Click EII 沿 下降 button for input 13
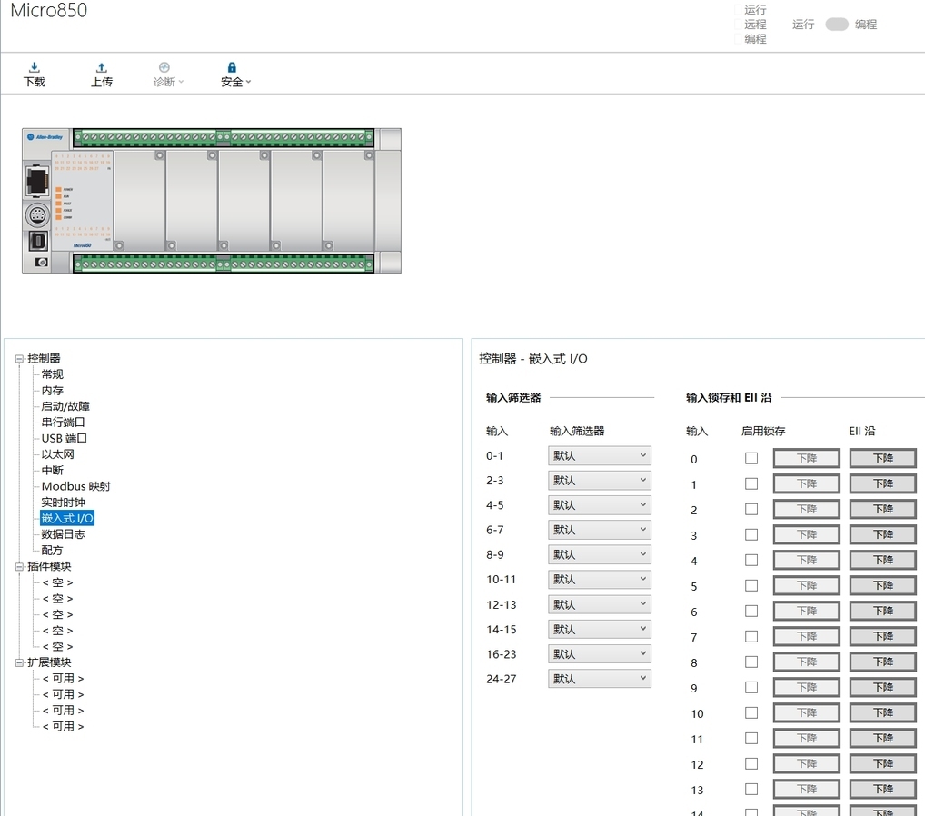The image size is (925, 816). pos(883,789)
